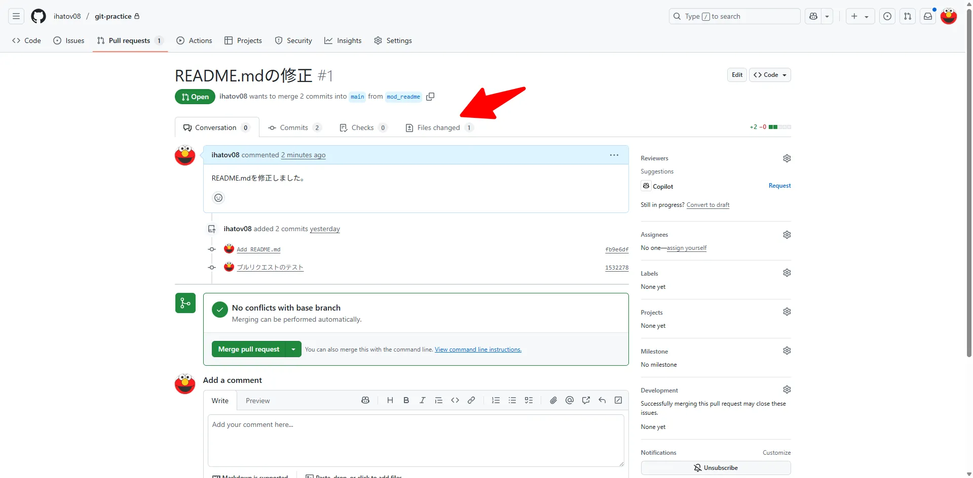Screen dimensions: 973x478
Task: Mention a user with @ icon
Action: (570, 400)
